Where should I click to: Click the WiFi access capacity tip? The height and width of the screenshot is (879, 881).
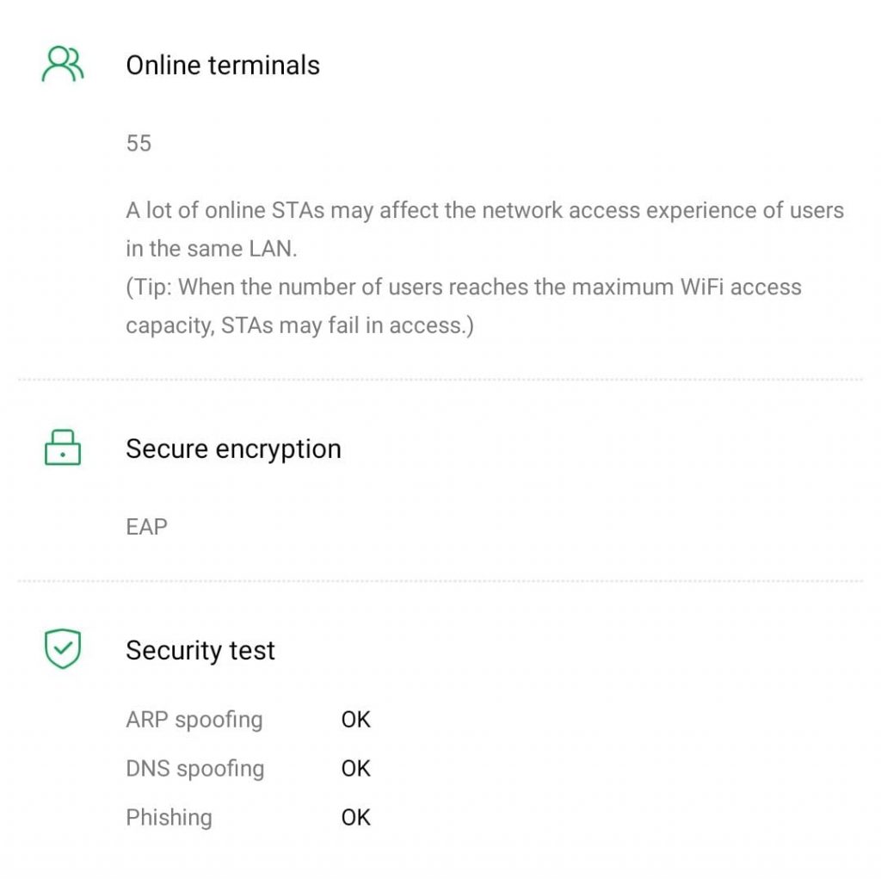[x=463, y=288]
